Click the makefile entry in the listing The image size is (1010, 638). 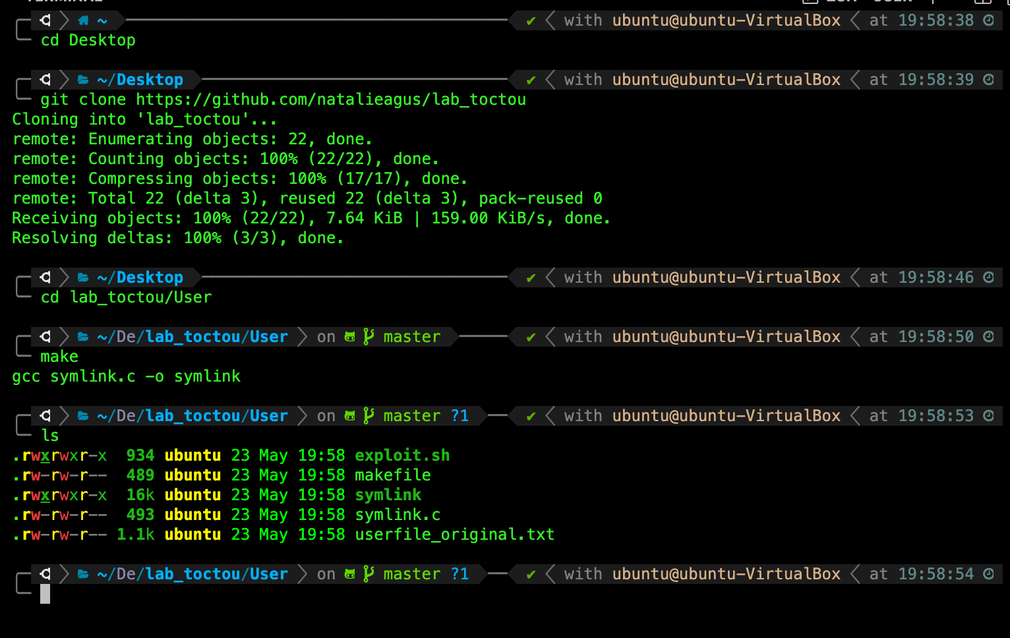coord(393,475)
